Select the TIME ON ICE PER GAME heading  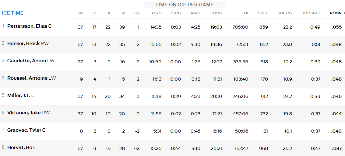coord(184,5)
